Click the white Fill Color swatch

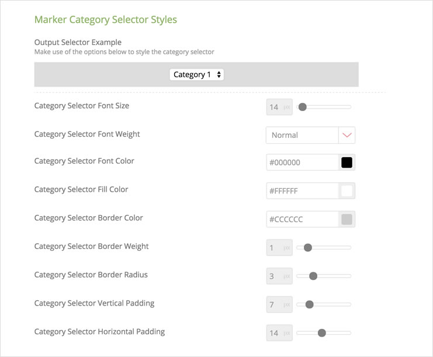[347, 190]
